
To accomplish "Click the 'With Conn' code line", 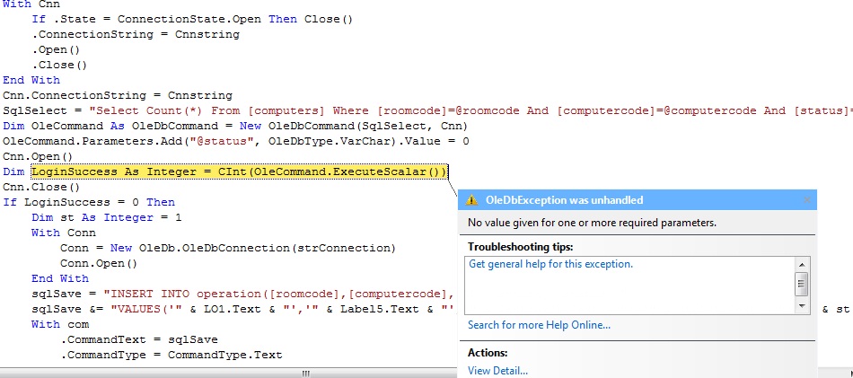I will point(64,233).
